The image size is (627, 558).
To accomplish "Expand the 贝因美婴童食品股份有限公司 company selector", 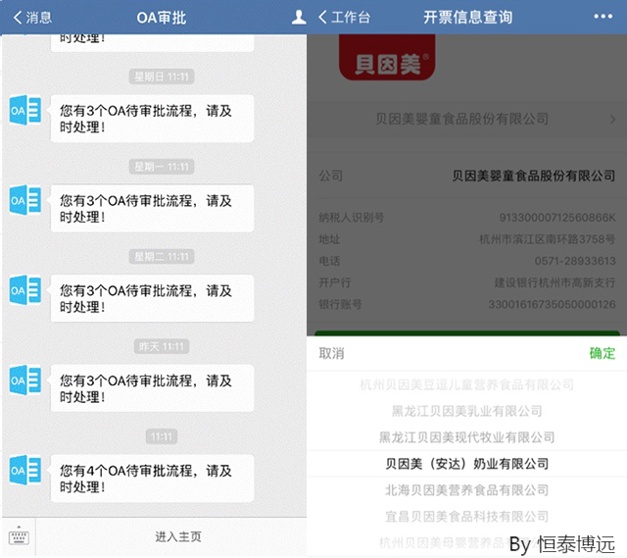I will tap(466, 119).
